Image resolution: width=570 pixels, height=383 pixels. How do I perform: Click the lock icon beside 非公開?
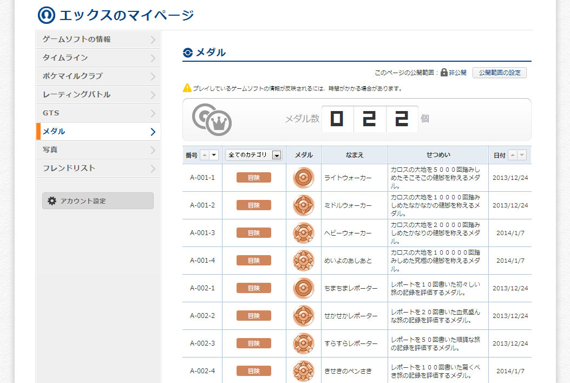[x=444, y=73]
